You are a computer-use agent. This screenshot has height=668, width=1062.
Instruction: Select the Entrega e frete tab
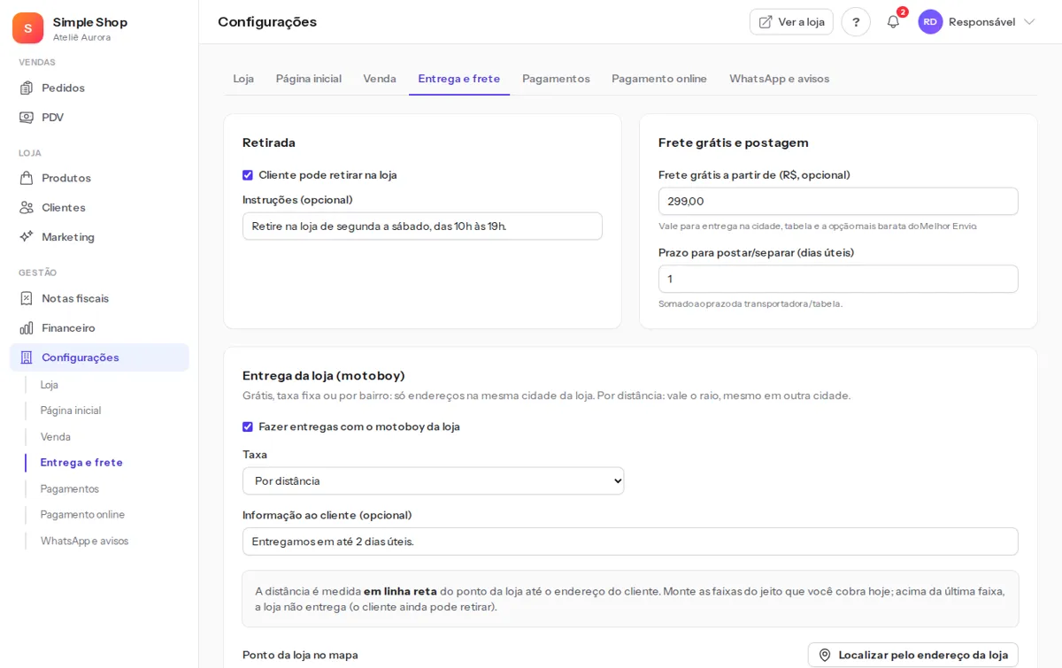459,79
